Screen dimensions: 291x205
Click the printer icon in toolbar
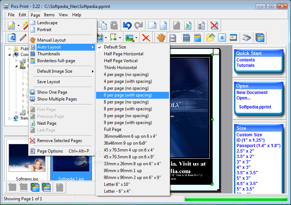click(247, 38)
